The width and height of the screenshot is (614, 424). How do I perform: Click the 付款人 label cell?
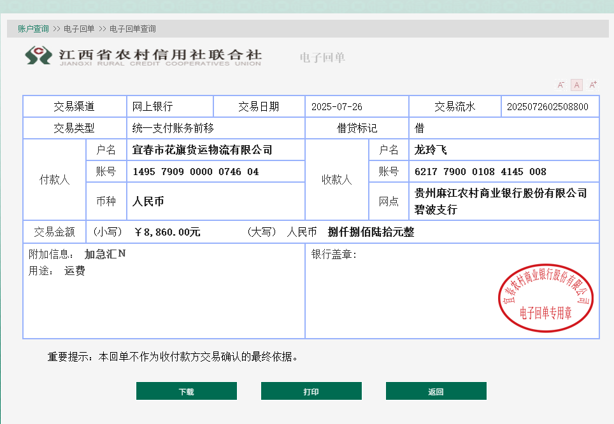[x=54, y=180]
